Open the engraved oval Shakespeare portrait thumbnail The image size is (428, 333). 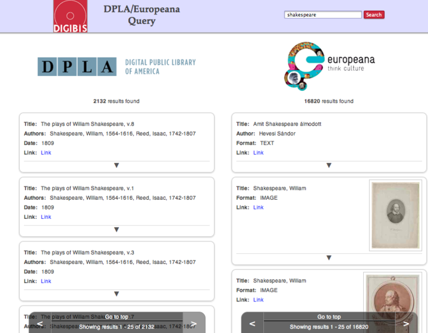[395, 215]
